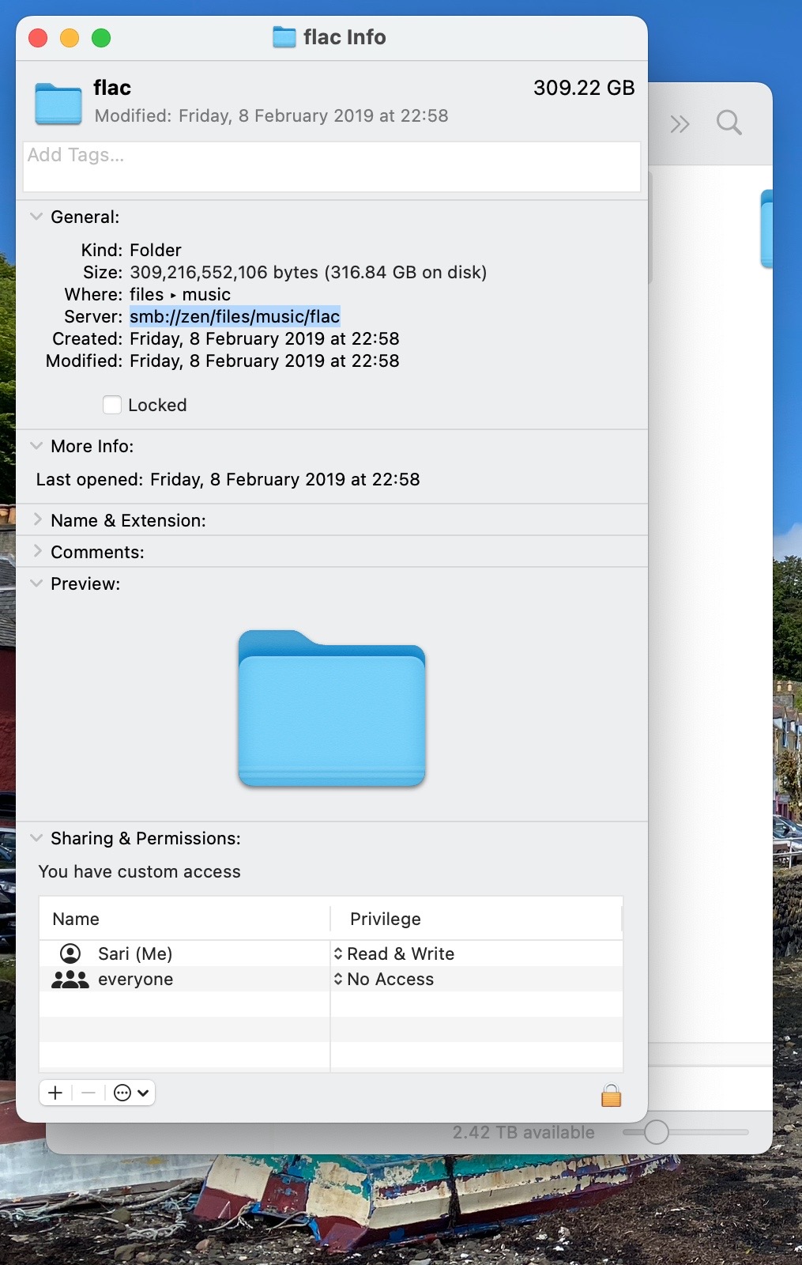This screenshot has height=1265, width=802.
Task: Change Sari's Read & Write privilege
Action: pos(393,953)
